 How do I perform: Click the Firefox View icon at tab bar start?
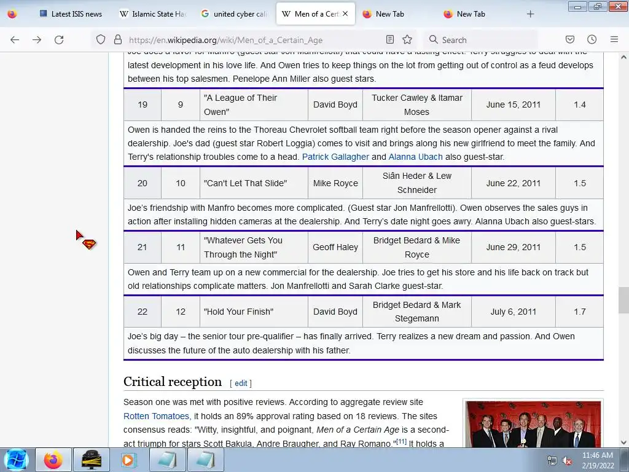point(12,14)
